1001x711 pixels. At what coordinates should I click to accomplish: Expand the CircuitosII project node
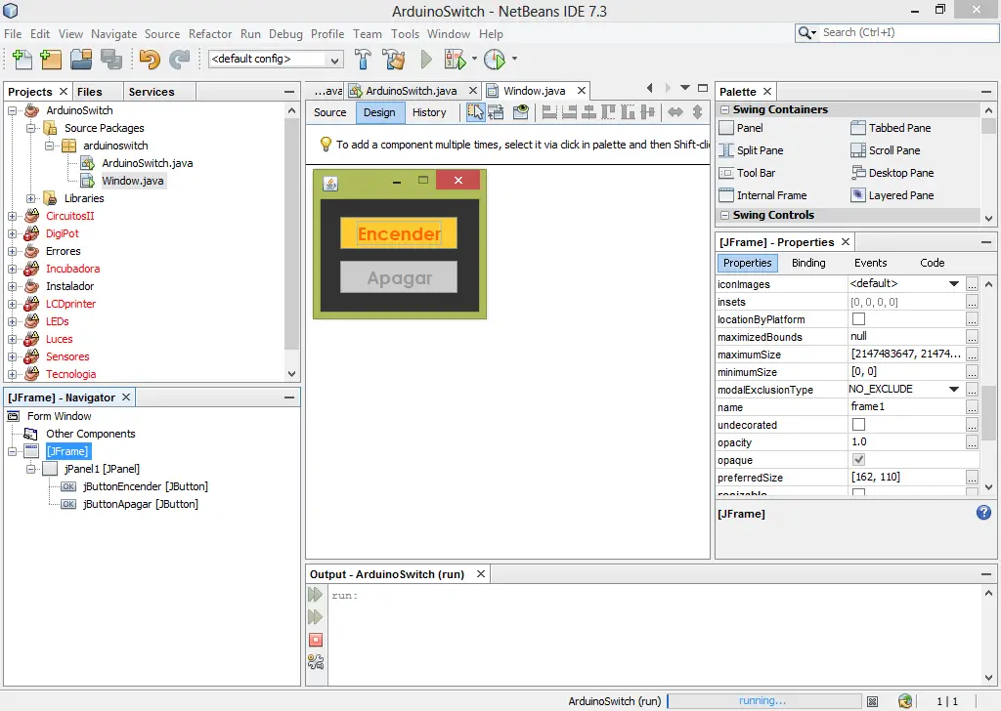[12, 216]
